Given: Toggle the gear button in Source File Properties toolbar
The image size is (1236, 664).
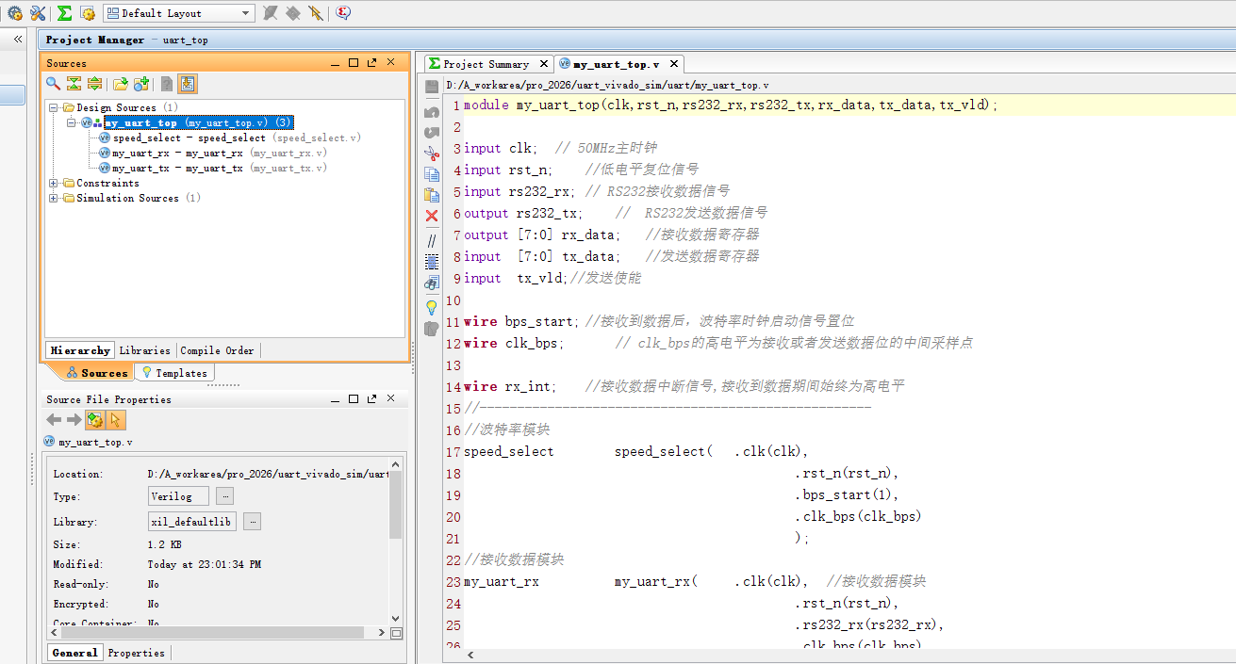Looking at the screenshot, I should tap(95, 420).
